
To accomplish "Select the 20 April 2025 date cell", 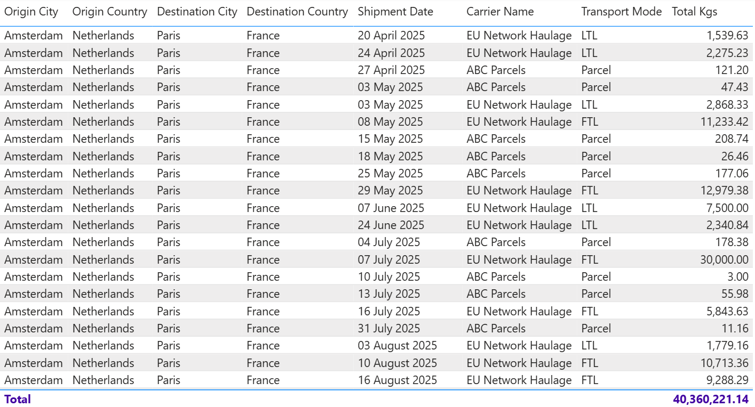I will (x=391, y=36).
